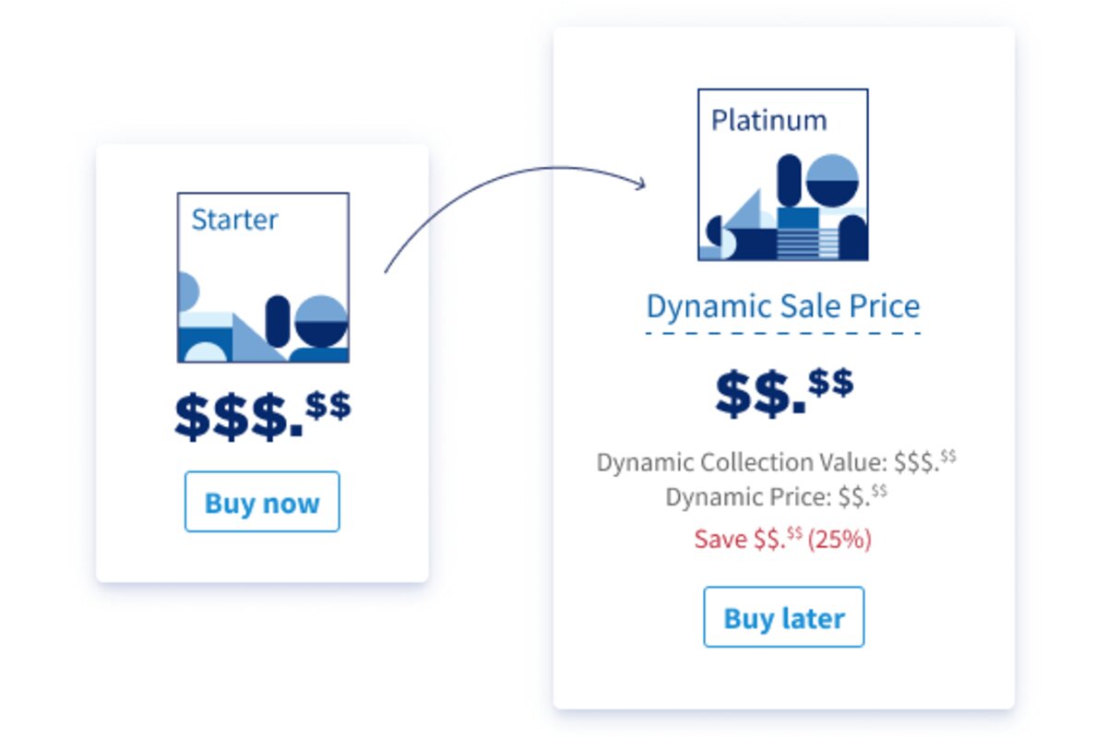The image size is (1107, 738).
Task: Open the Starter collection thumbnail
Action: 263,278
